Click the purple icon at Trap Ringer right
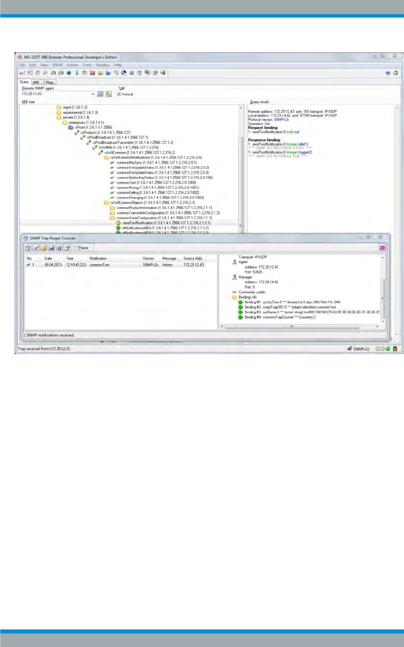This screenshot has width=404, height=647. (x=382, y=248)
